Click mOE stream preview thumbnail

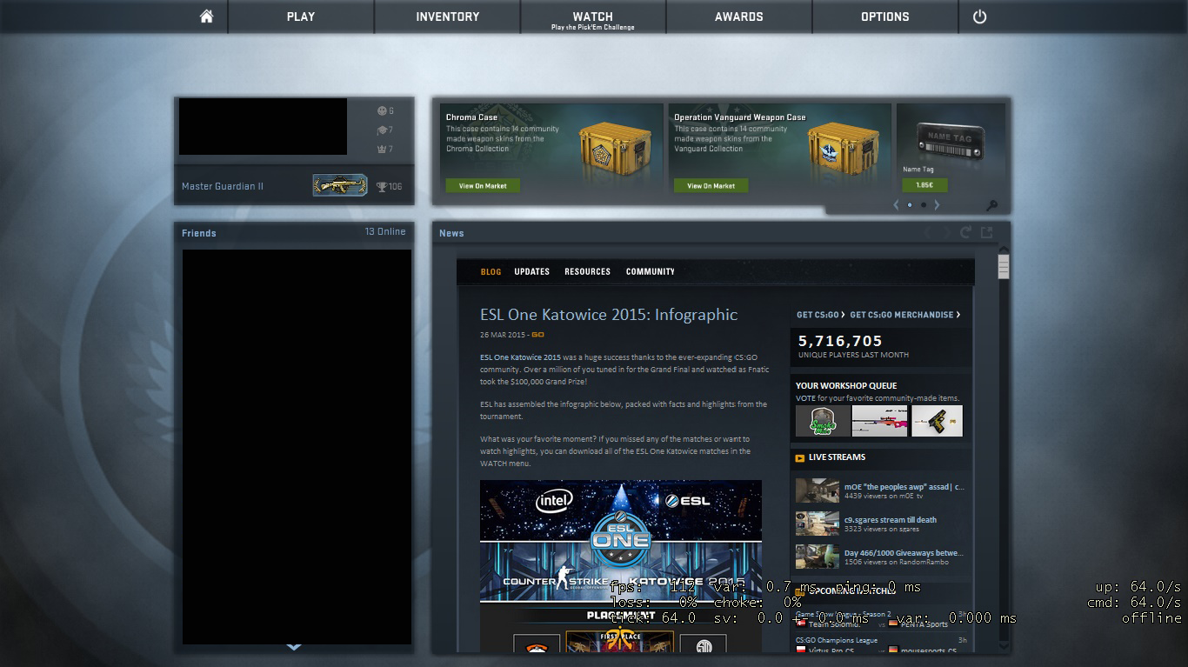point(818,490)
